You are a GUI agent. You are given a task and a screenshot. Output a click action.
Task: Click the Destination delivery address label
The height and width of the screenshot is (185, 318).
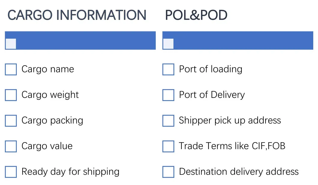pos(239,172)
